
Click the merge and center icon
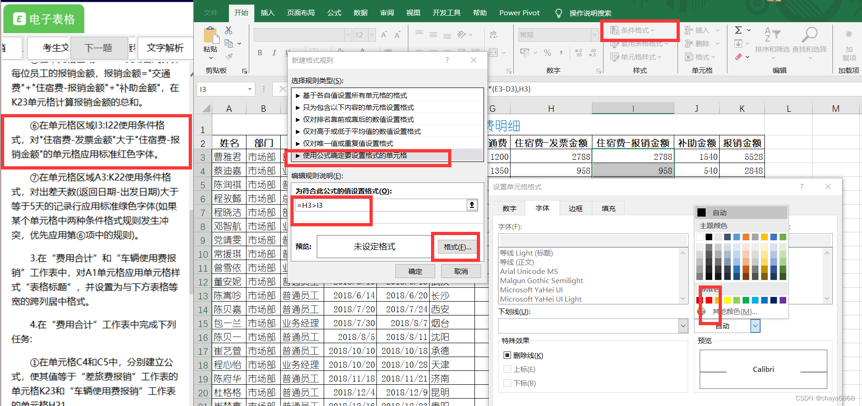[x=493, y=52]
